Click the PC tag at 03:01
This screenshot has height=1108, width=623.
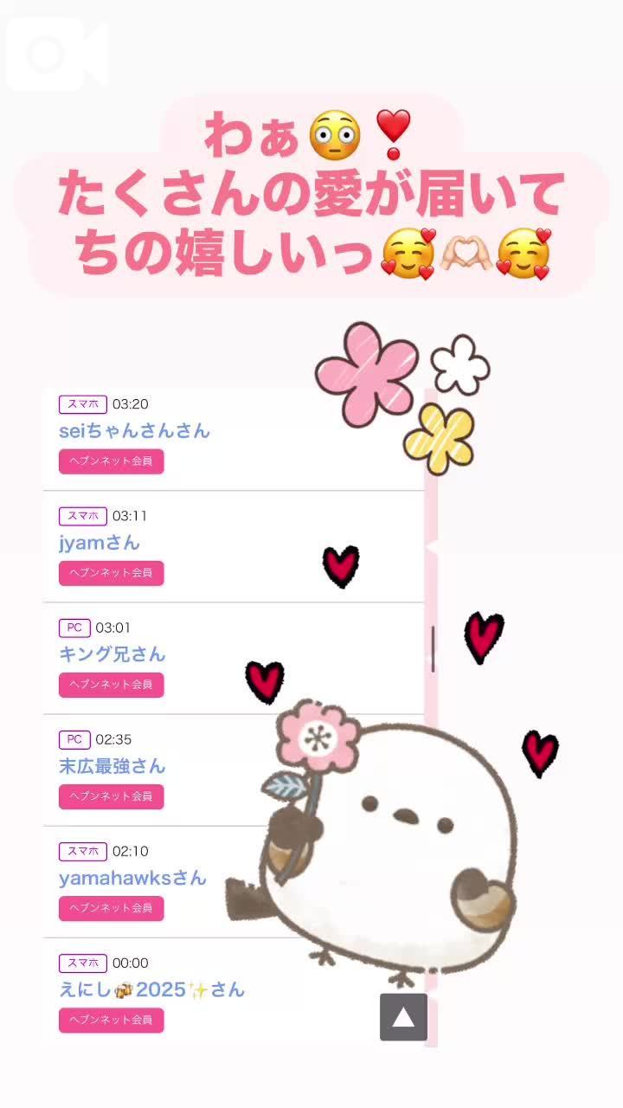click(74, 628)
